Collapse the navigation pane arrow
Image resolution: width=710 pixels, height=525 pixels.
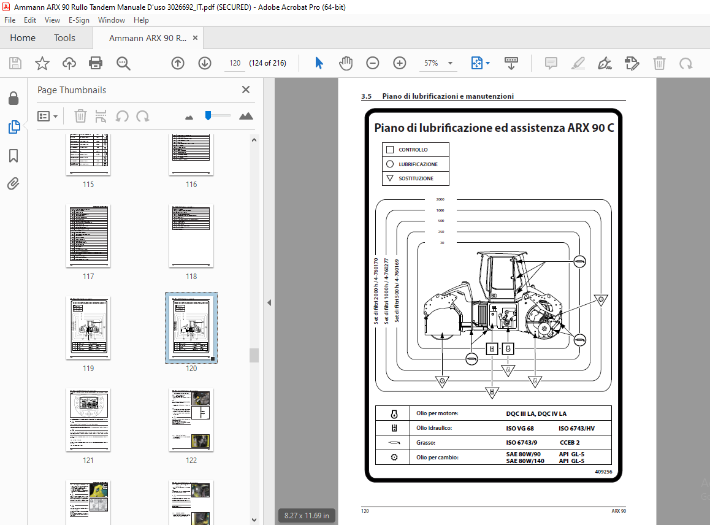269,302
